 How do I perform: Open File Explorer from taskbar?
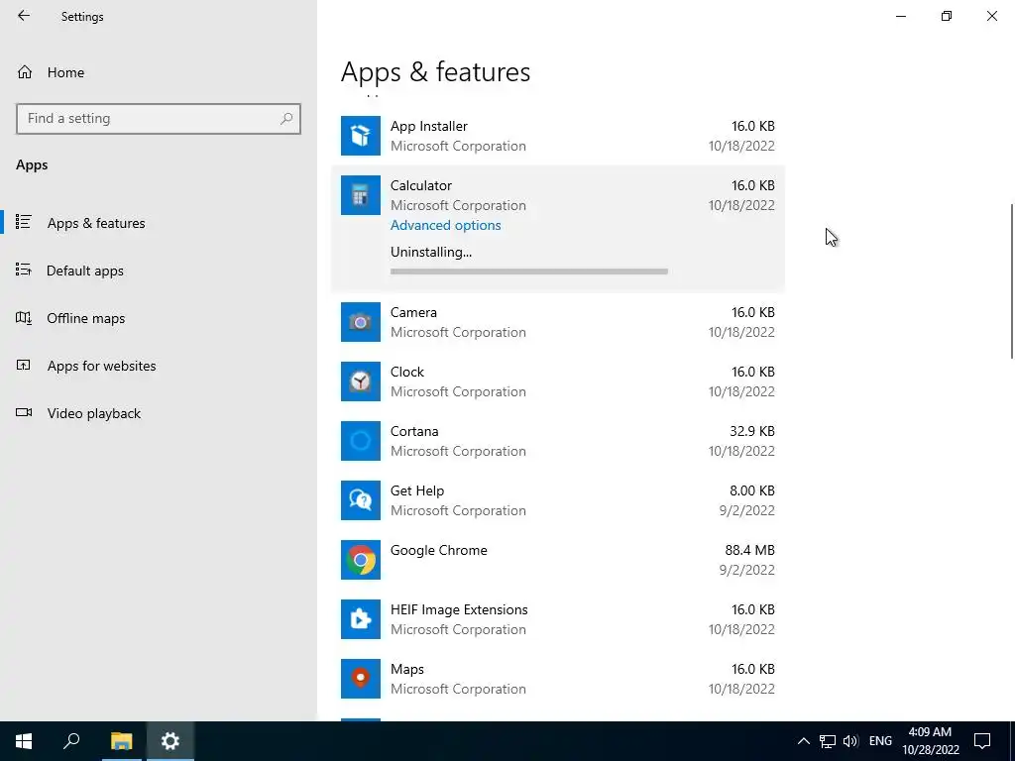121,741
